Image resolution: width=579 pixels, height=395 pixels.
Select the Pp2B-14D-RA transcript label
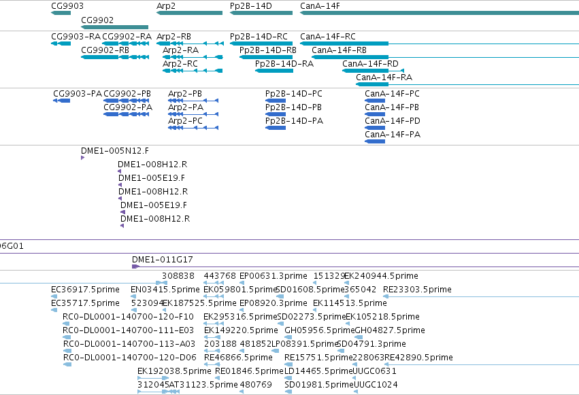(284, 64)
